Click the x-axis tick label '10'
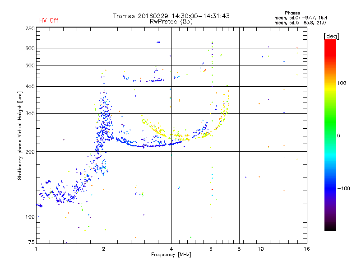The width and height of the screenshot is (361, 271). click(x=261, y=249)
